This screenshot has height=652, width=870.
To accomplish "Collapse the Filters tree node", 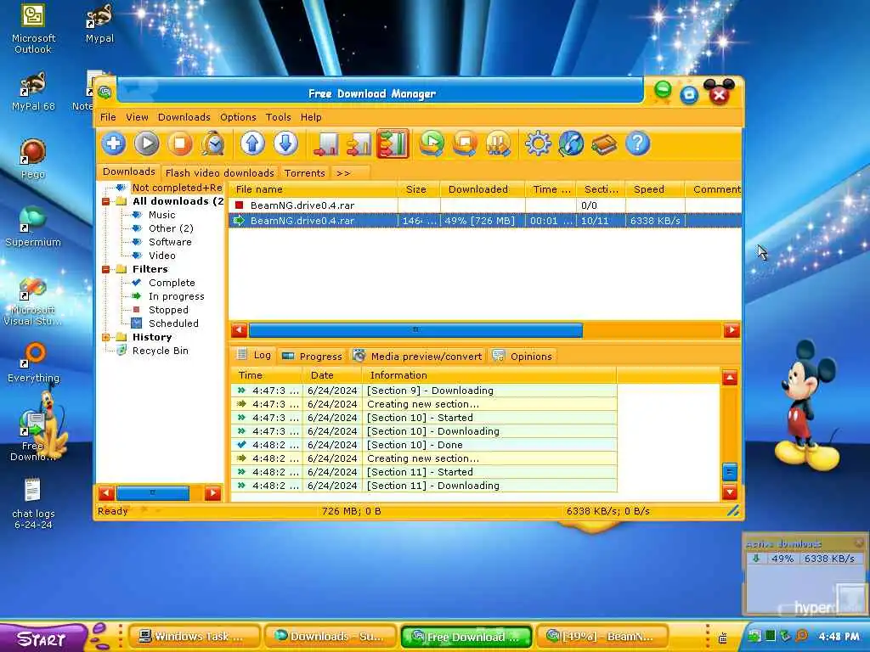I will (x=106, y=269).
